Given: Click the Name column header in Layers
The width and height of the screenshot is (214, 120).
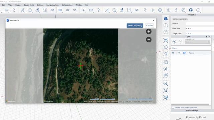Looking at the screenshot, I should (x=191, y=53).
